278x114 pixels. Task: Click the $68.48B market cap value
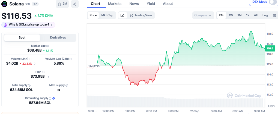tap(34, 50)
